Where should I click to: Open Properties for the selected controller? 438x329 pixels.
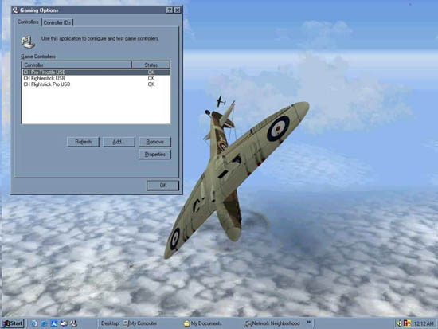(154, 155)
